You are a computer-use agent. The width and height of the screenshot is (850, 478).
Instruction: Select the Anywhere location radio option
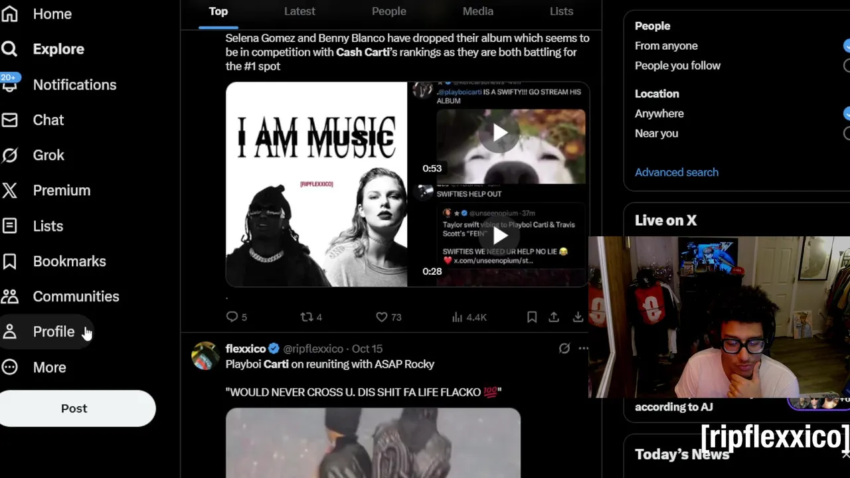point(847,114)
